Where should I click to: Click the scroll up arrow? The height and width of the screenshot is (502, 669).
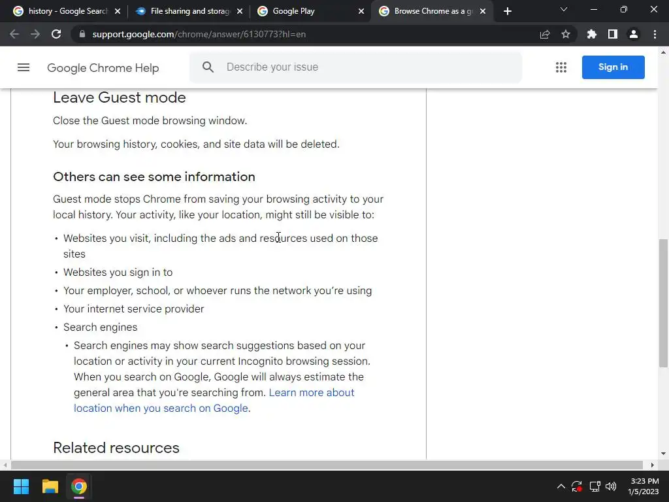pyautogui.click(x=663, y=52)
